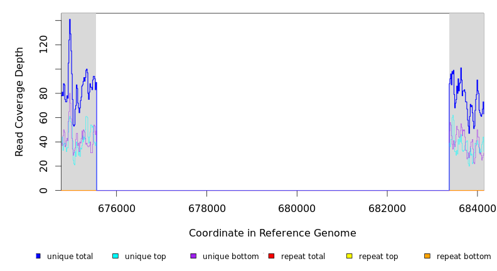Click the 'repeat total' legend text
Viewport: 497px width, 271px height.
tap(303, 257)
